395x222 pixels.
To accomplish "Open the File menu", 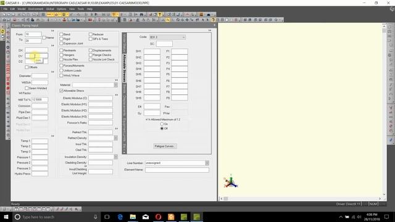I will click(6, 9).
